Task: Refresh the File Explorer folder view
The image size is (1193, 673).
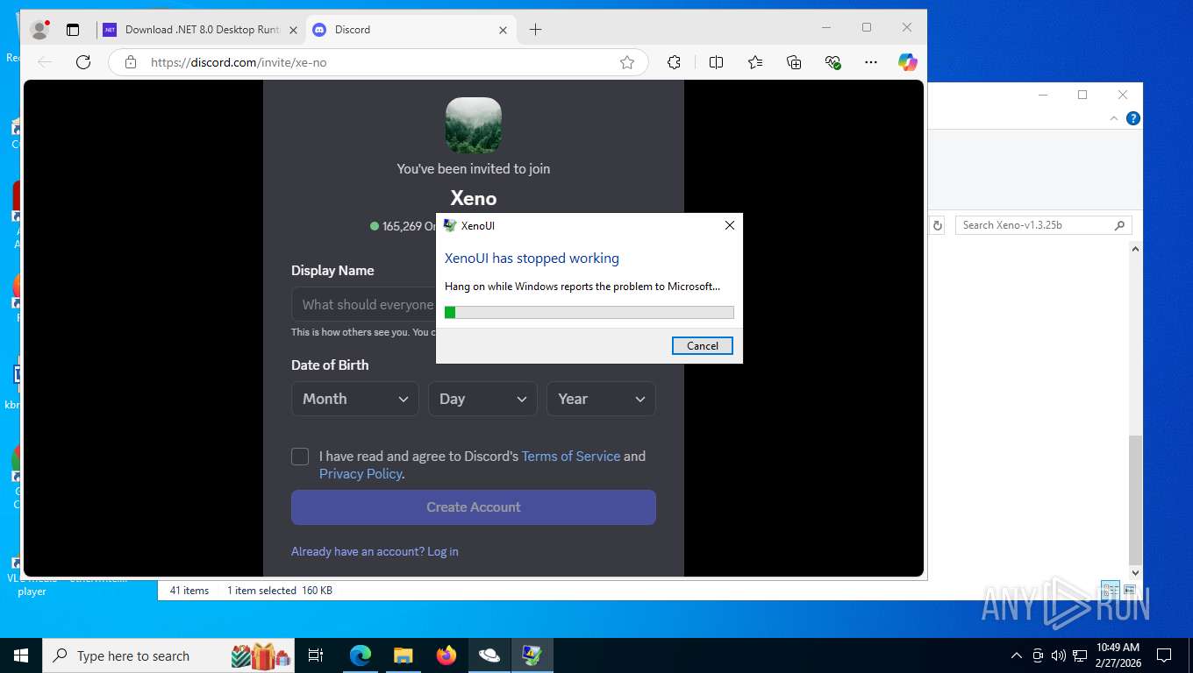Action: coord(937,225)
